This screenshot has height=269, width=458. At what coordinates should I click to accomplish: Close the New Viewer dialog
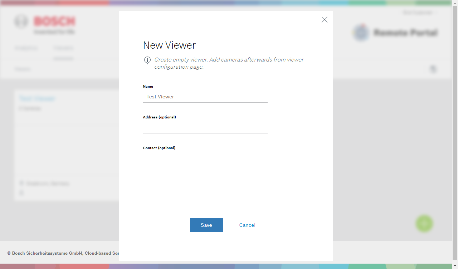click(x=324, y=20)
